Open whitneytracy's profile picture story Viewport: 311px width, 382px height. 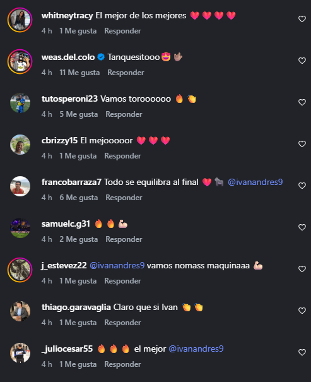click(x=20, y=20)
